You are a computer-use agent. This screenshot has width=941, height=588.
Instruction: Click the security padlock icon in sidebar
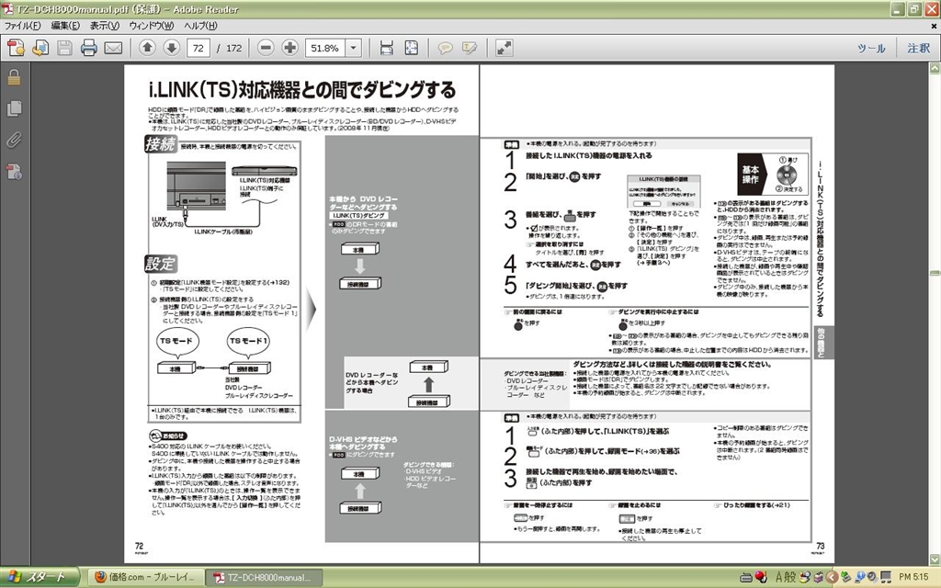pyautogui.click(x=14, y=78)
